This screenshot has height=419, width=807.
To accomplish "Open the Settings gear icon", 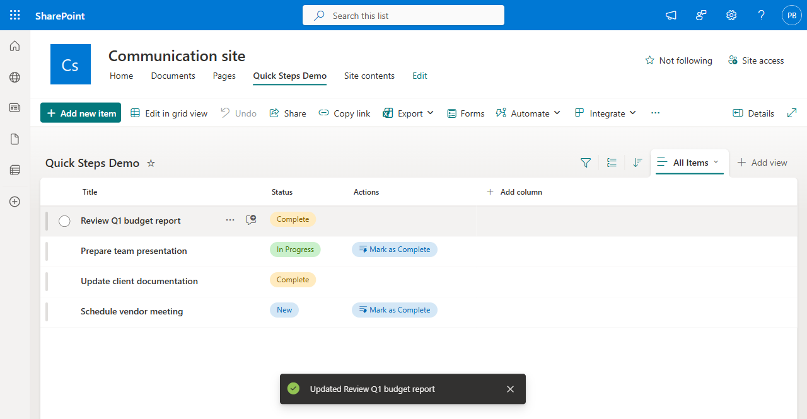I will pos(731,15).
